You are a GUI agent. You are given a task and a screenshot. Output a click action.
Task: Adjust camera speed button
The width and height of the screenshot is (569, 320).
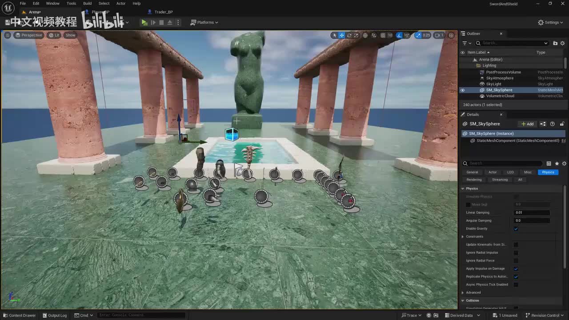439,35
